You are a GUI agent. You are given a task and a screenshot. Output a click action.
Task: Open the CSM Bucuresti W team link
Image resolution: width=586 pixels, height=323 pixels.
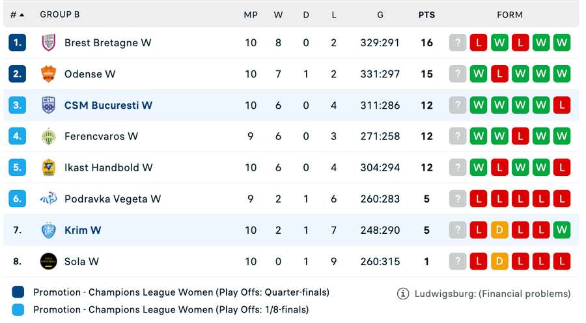(108, 105)
